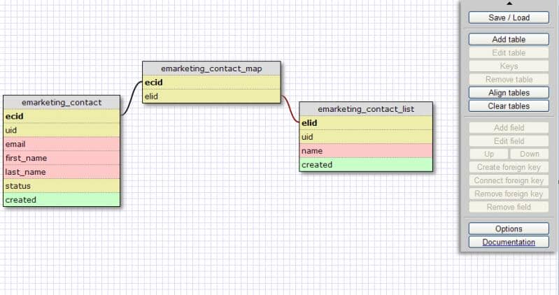Screen dimensions: 559x295
Task: Click Align tables in the toolbar
Action: point(509,93)
